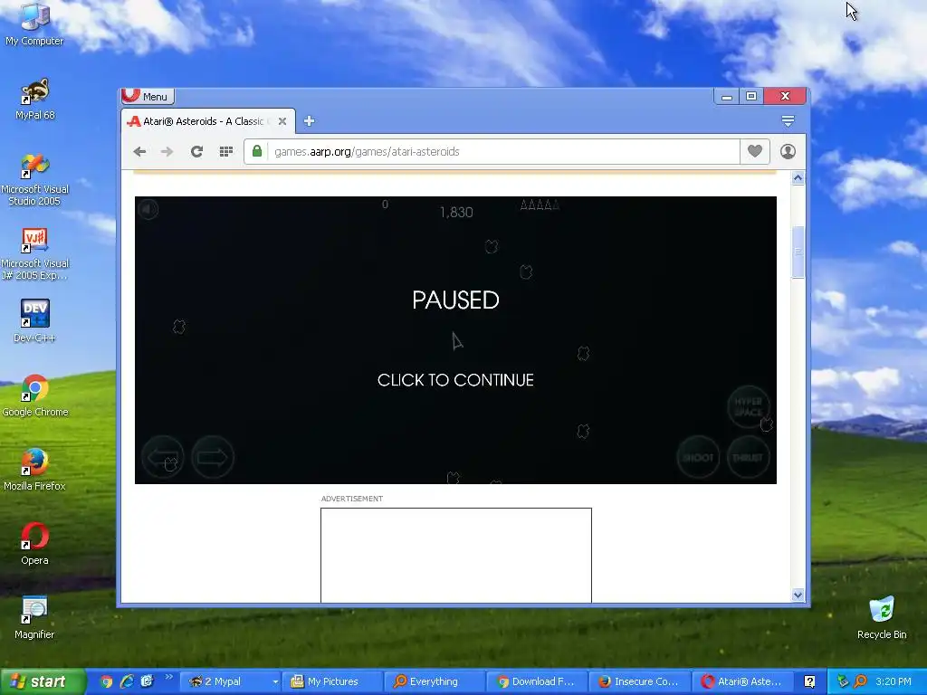Select Google Chrome desktop icon
This screenshot has height=695, width=927.
pos(35,396)
